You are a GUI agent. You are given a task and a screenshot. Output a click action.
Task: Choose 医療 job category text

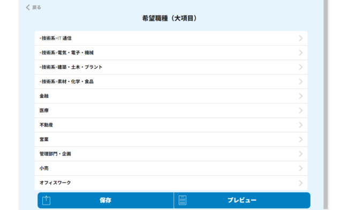pyautogui.click(x=44, y=111)
